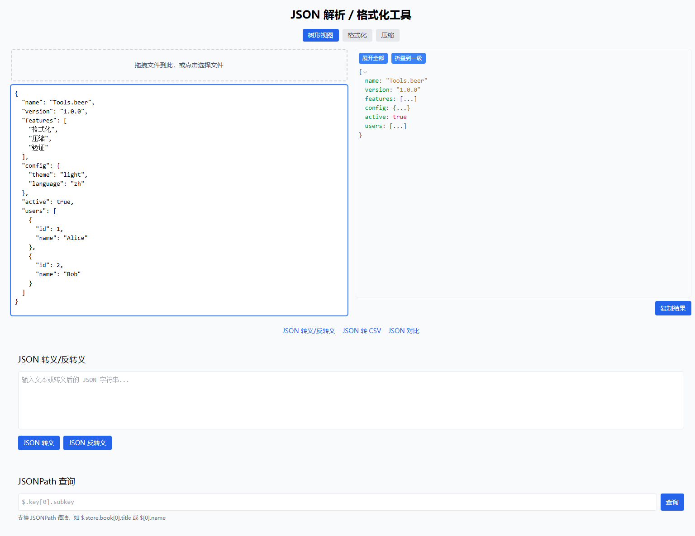
Task: Click 复制结果 to copy the result
Action: click(x=673, y=308)
